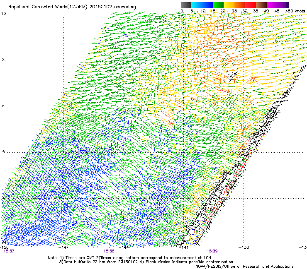This screenshot has width=307, height=269.
Task: Click the '>50 knots' legend label
Action: click(295, 11)
